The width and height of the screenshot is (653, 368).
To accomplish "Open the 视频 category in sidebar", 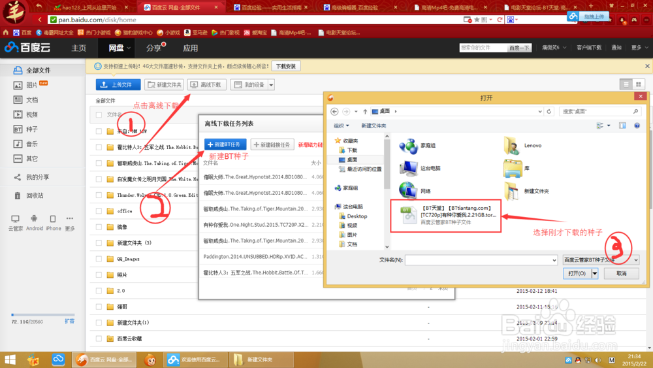I will point(26,114).
